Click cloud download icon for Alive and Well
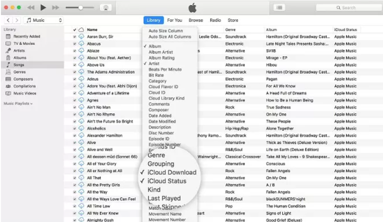This screenshot has height=222, width=383. pos(81,150)
